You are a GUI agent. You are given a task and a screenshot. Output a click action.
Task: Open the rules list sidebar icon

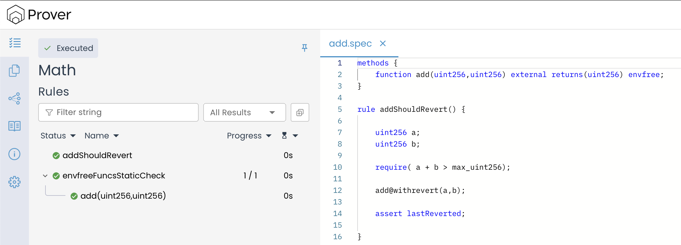click(x=15, y=43)
